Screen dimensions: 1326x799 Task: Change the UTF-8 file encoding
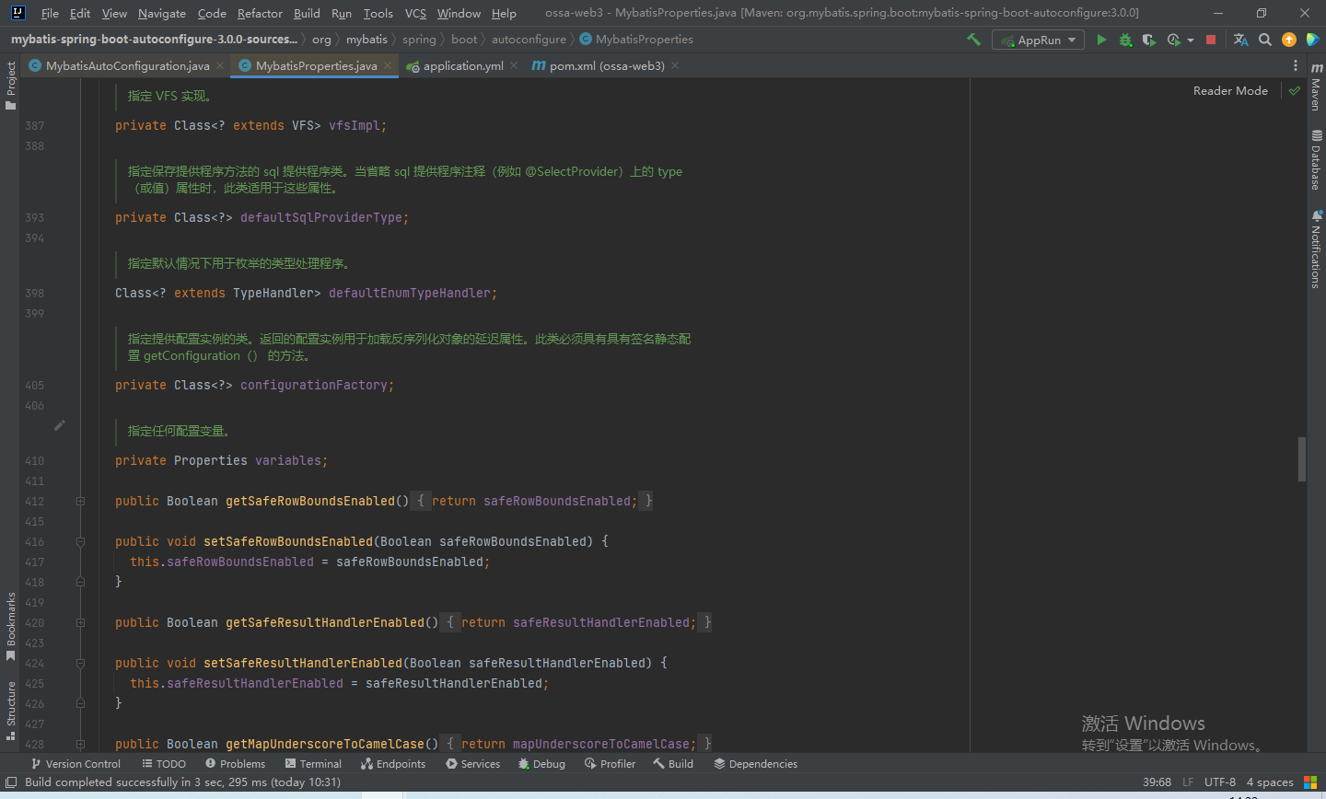click(1220, 782)
